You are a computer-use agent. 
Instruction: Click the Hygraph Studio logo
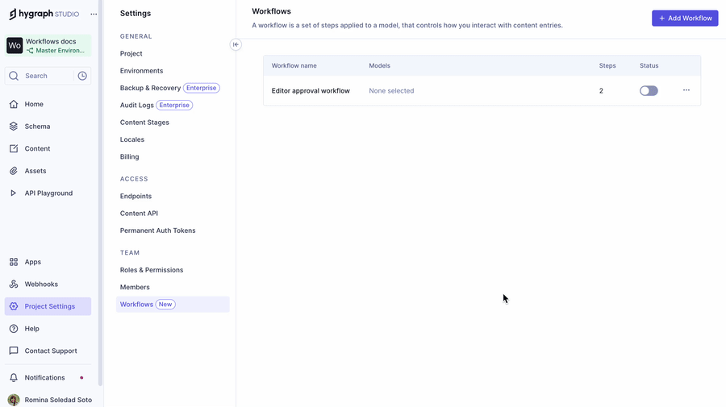[44, 14]
